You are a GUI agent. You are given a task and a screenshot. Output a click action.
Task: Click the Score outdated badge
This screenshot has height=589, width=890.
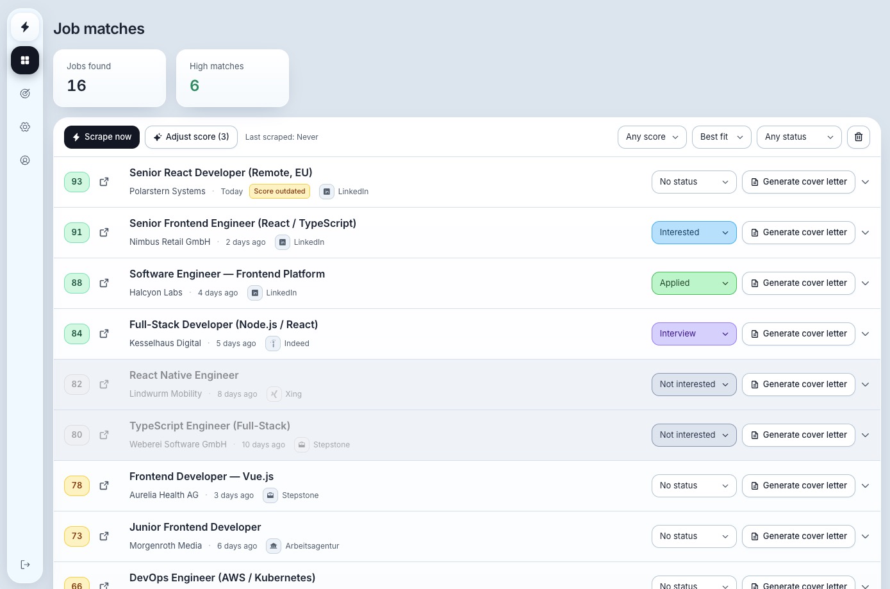click(x=279, y=192)
